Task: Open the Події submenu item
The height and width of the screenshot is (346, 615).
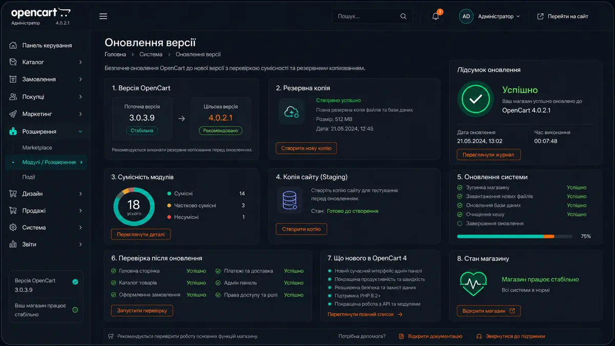Action: 29,177
